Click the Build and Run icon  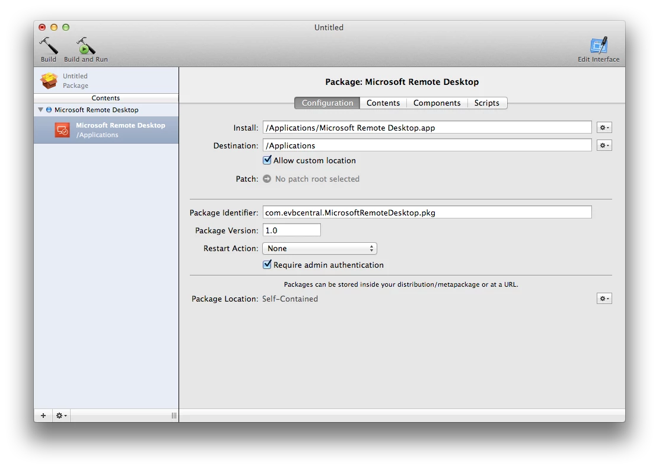tap(86, 46)
